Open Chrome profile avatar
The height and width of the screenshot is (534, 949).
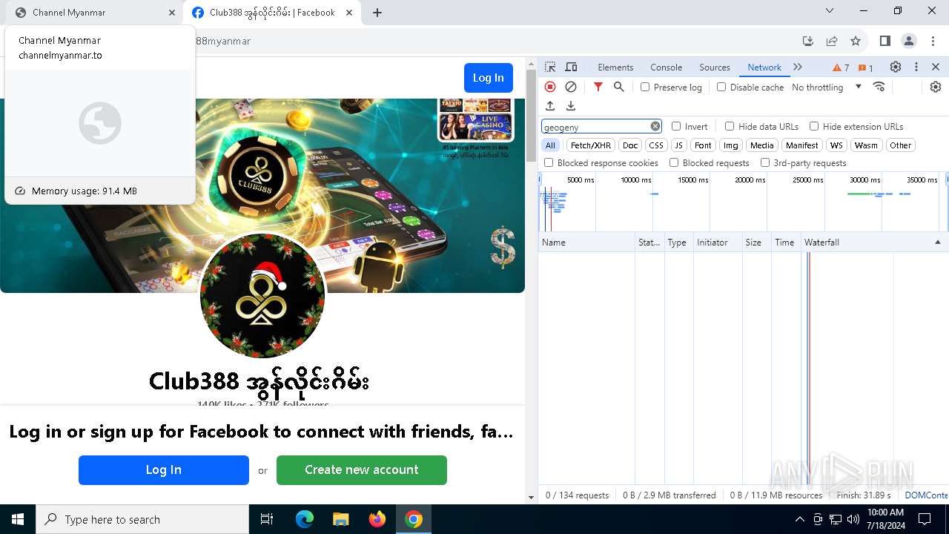pos(909,41)
